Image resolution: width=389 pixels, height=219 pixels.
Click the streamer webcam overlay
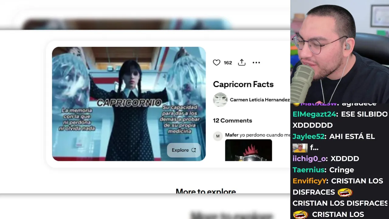(x=340, y=52)
